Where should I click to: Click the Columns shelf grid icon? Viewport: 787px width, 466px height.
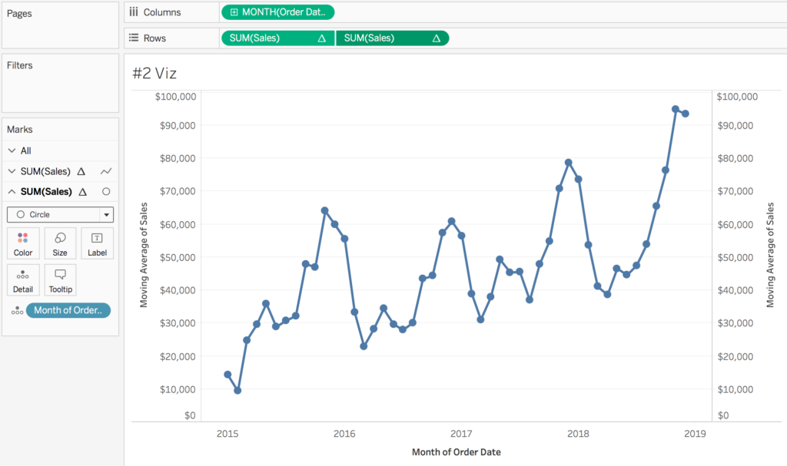click(x=134, y=12)
